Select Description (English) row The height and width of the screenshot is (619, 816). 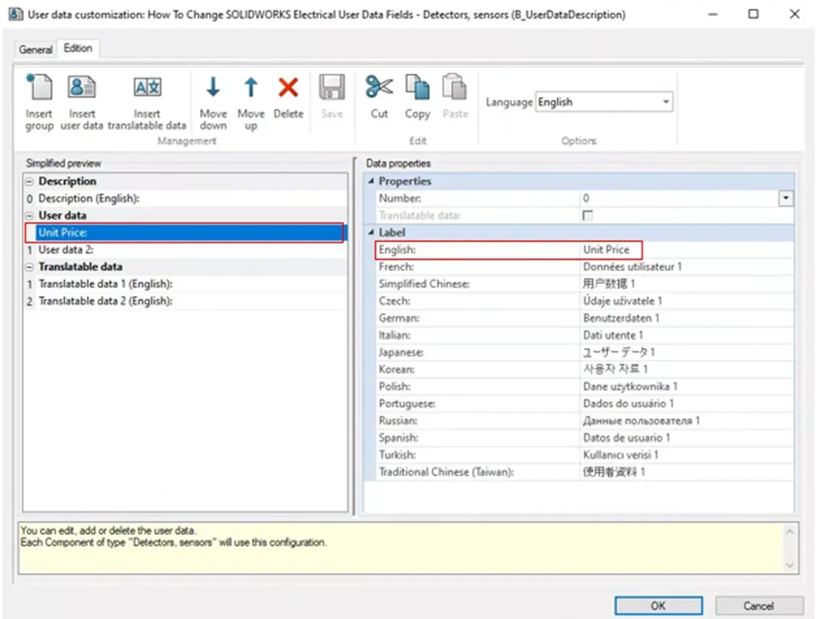coord(186,198)
